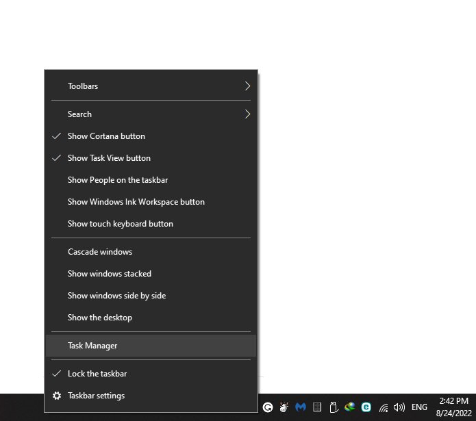Open the Wi-Fi network tray icon
Image resolution: width=476 pixels, height=421 pixels.
tap(384, 408)
